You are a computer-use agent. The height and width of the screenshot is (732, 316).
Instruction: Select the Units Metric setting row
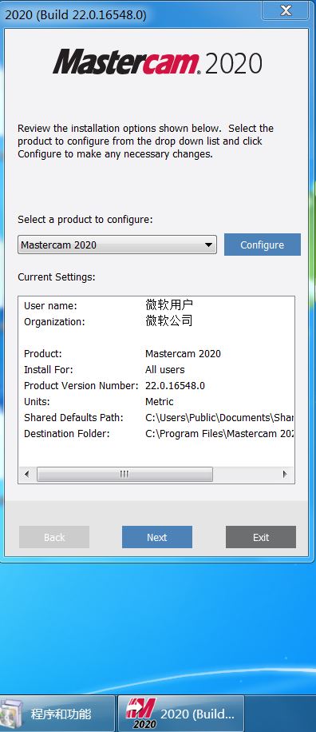pyautogui.click(x=156, y=401)
